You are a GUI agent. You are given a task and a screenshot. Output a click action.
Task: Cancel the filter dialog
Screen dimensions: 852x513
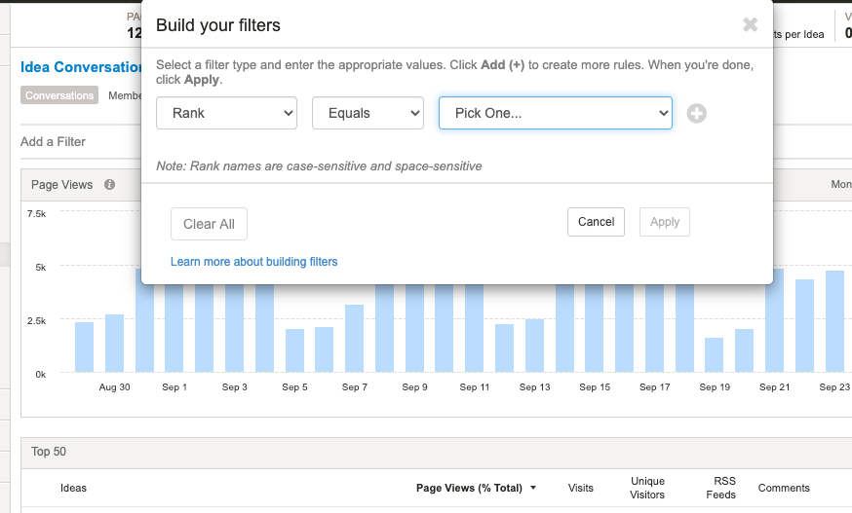click(596, 222)
